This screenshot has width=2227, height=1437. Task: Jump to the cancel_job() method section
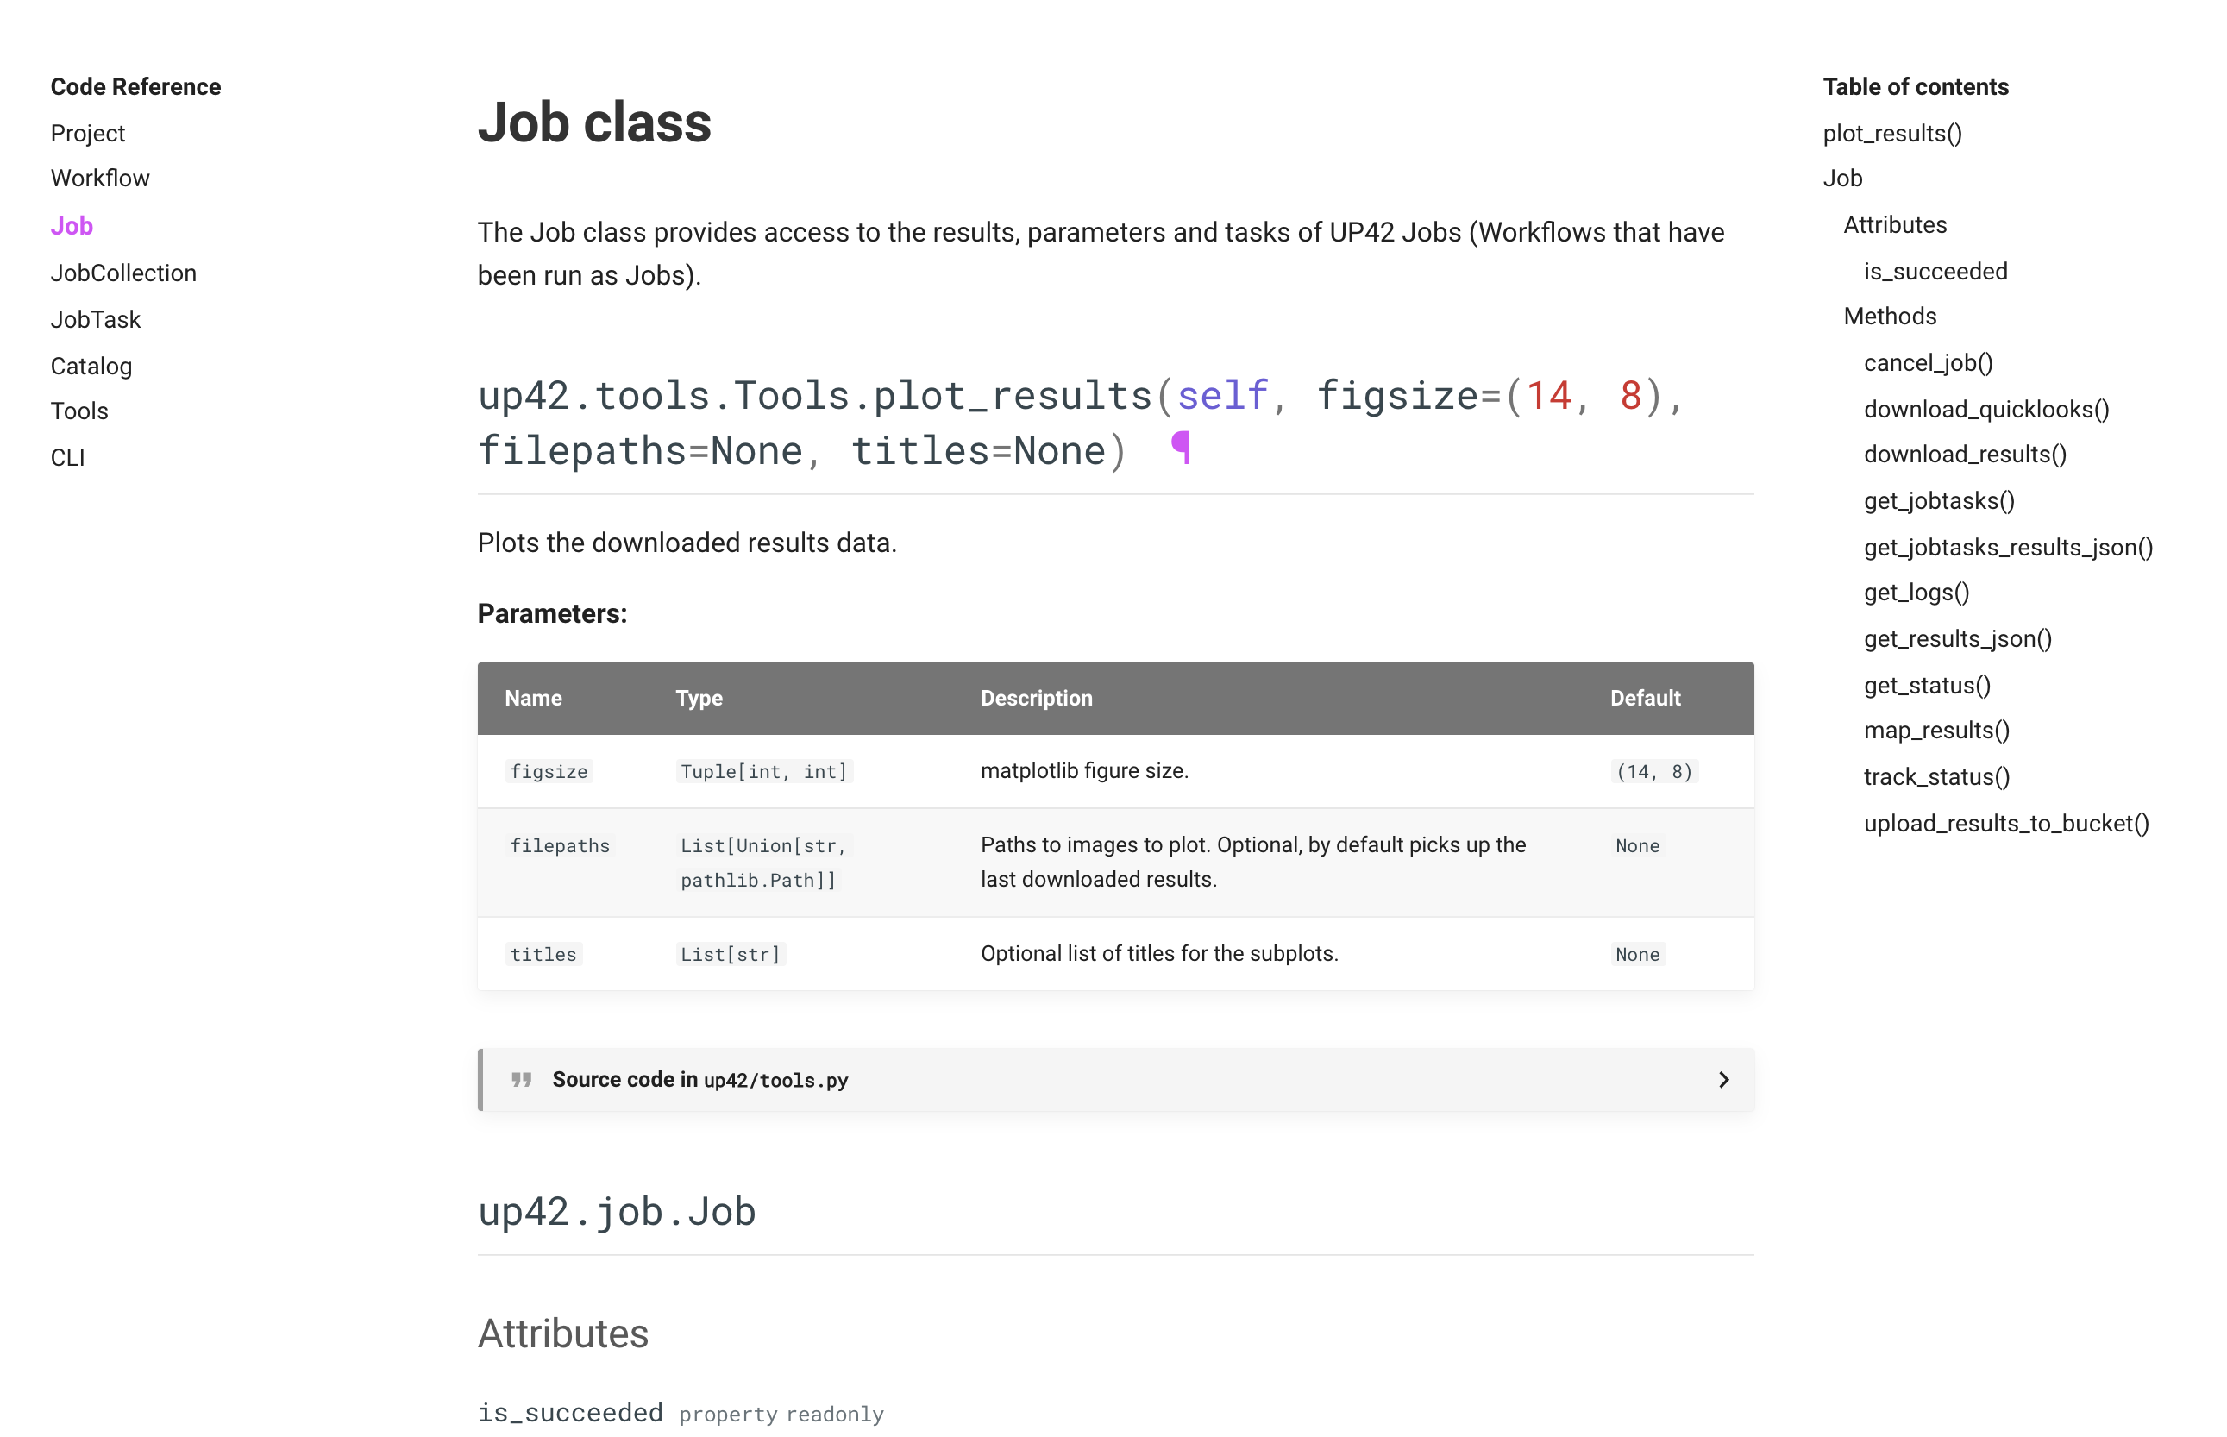click(x=1928, y=362)
